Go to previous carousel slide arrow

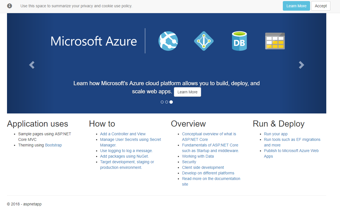32,65
